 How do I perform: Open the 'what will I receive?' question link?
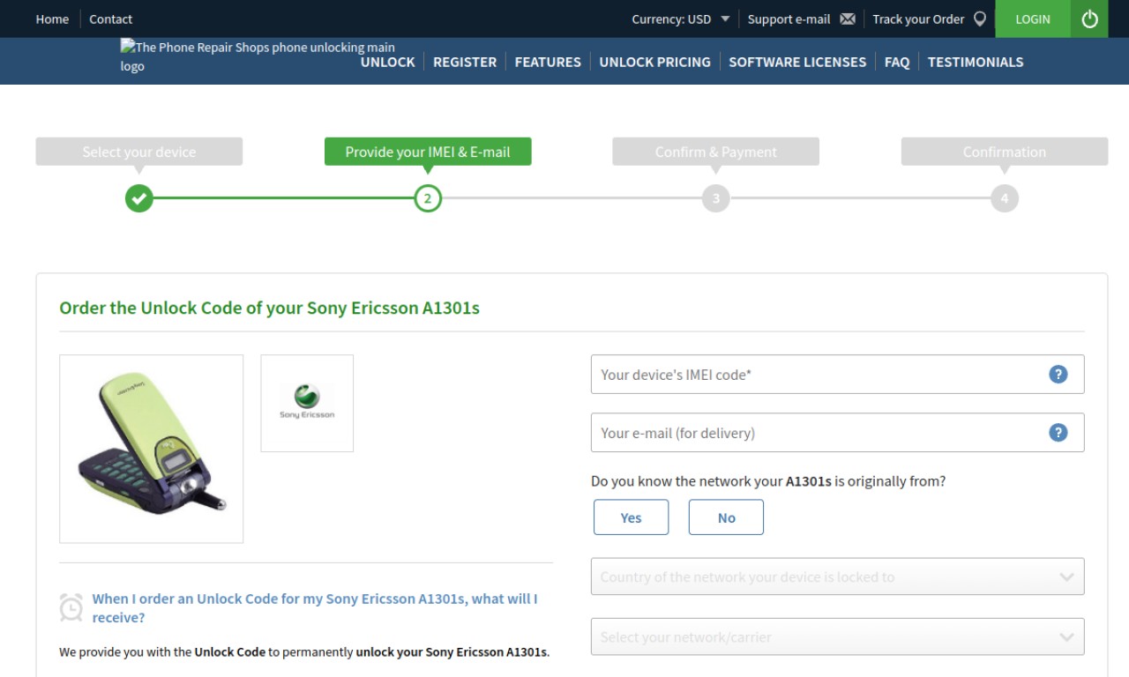(x=315, y=607)
